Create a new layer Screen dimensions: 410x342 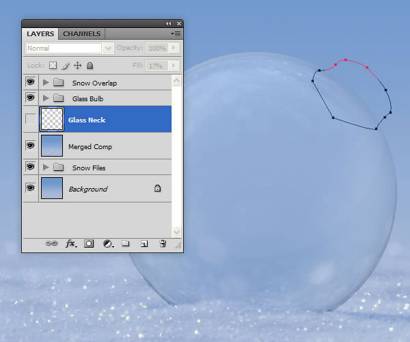[x=144, y=244]
